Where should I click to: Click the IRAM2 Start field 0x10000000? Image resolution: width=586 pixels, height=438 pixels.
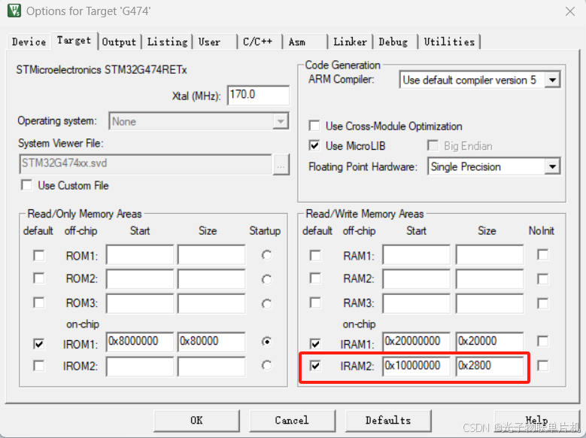tap(416, 366)
